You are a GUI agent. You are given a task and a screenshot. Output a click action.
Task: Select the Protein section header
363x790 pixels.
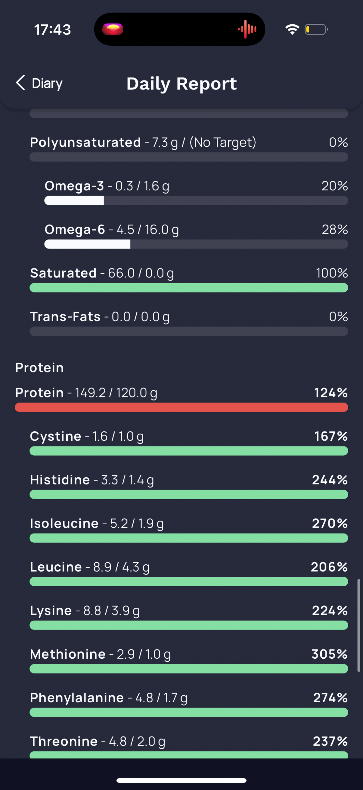(x=39, y=367)
